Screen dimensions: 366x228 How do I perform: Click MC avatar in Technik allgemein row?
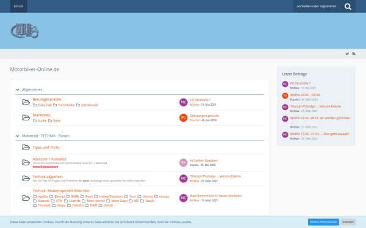[184, 178]
